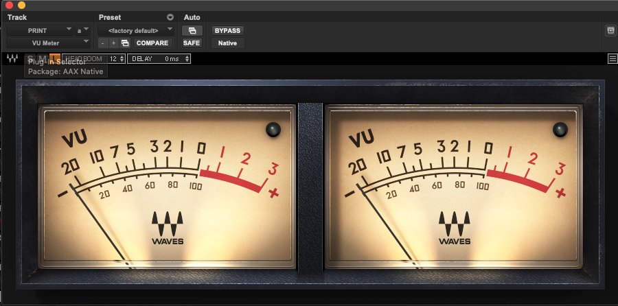Click the target button at top right
Viewport: 618px width, 306px height.
pos(610,31)
